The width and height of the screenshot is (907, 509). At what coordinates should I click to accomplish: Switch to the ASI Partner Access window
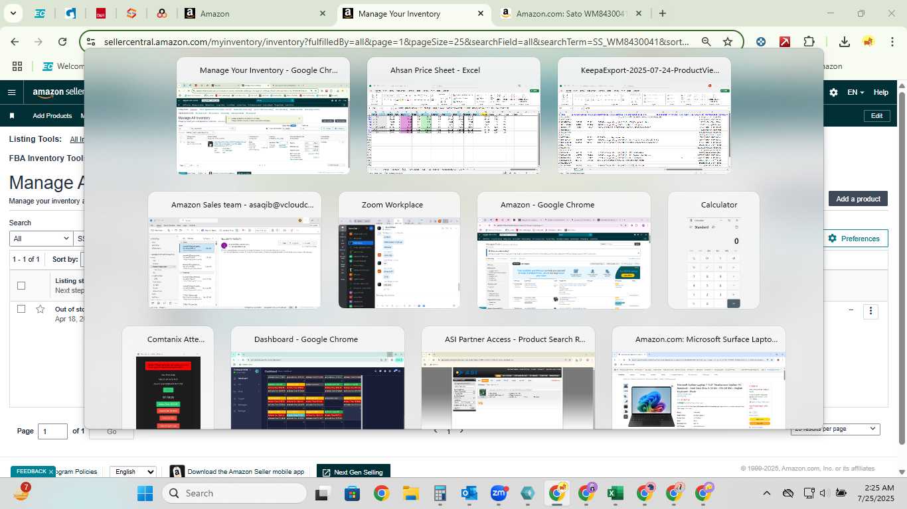pos(508,378)
